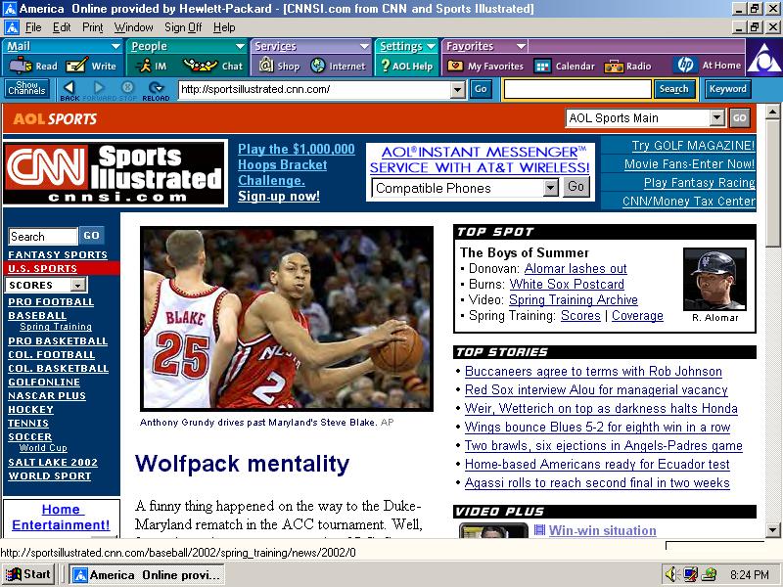Open the AOL Sports Main dropdown
Viewport: 783px width, 587px height.
tap(716, 118)
